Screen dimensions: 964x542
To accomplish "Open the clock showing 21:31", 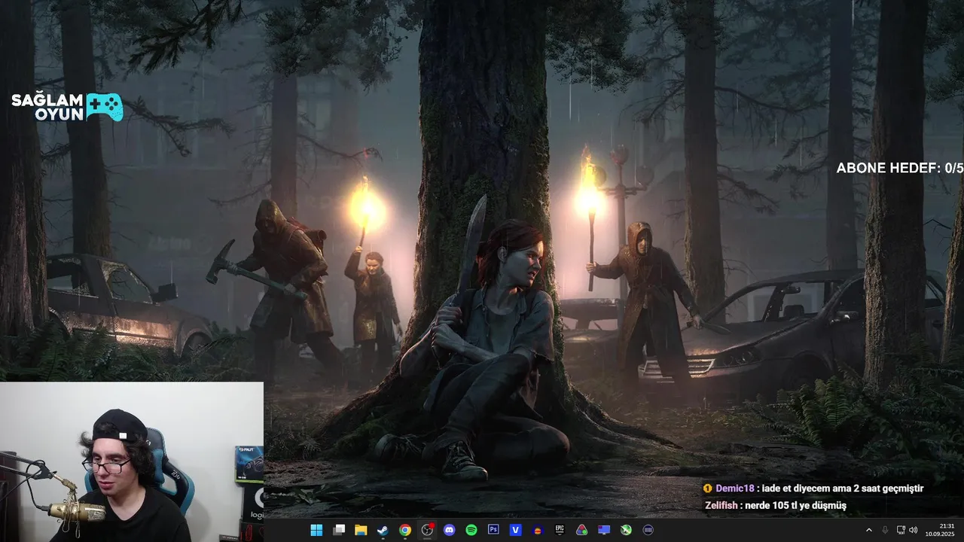I will click(x=940, y=530).
